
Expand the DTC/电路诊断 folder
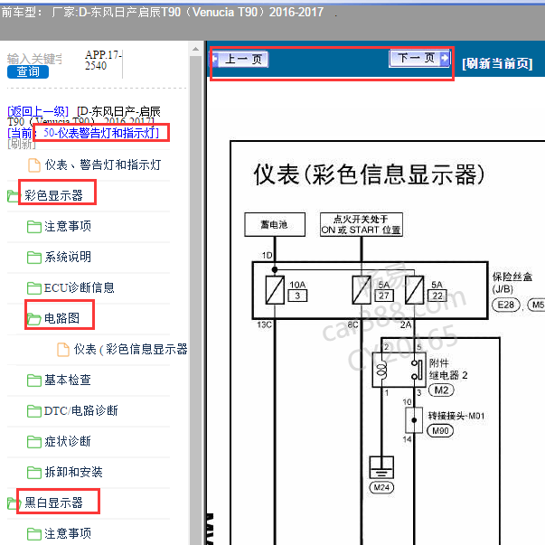81,410
